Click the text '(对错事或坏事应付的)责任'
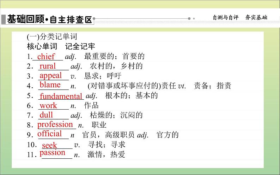Viewport: 280px width, 175px height. click(x=132, y=86)
